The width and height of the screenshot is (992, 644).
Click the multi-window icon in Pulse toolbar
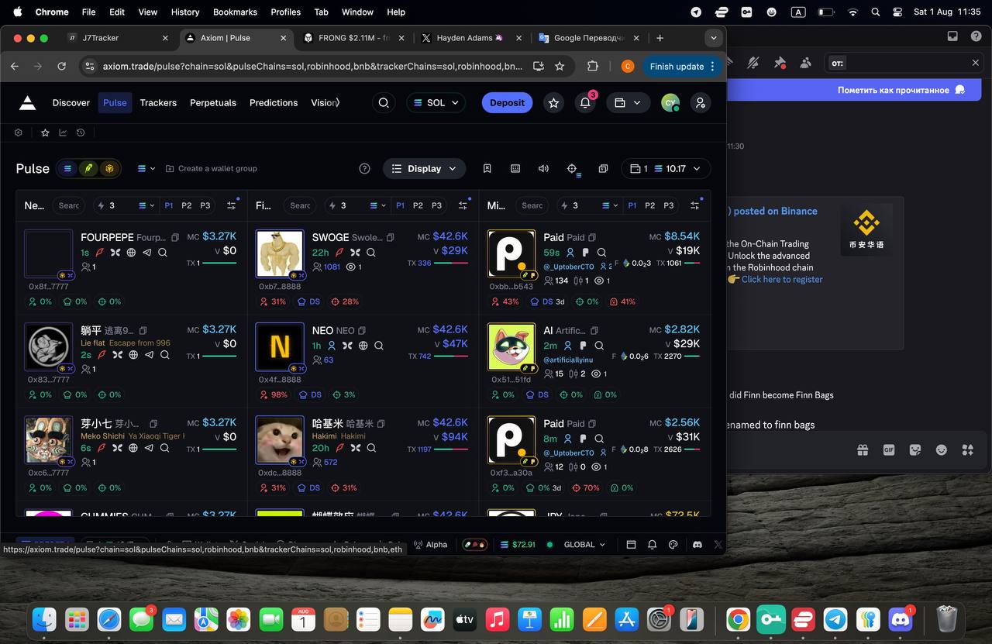coord(603,168)
